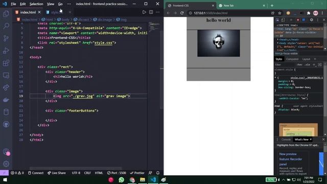Click the skull image on the webpage

tap(219, 43)
